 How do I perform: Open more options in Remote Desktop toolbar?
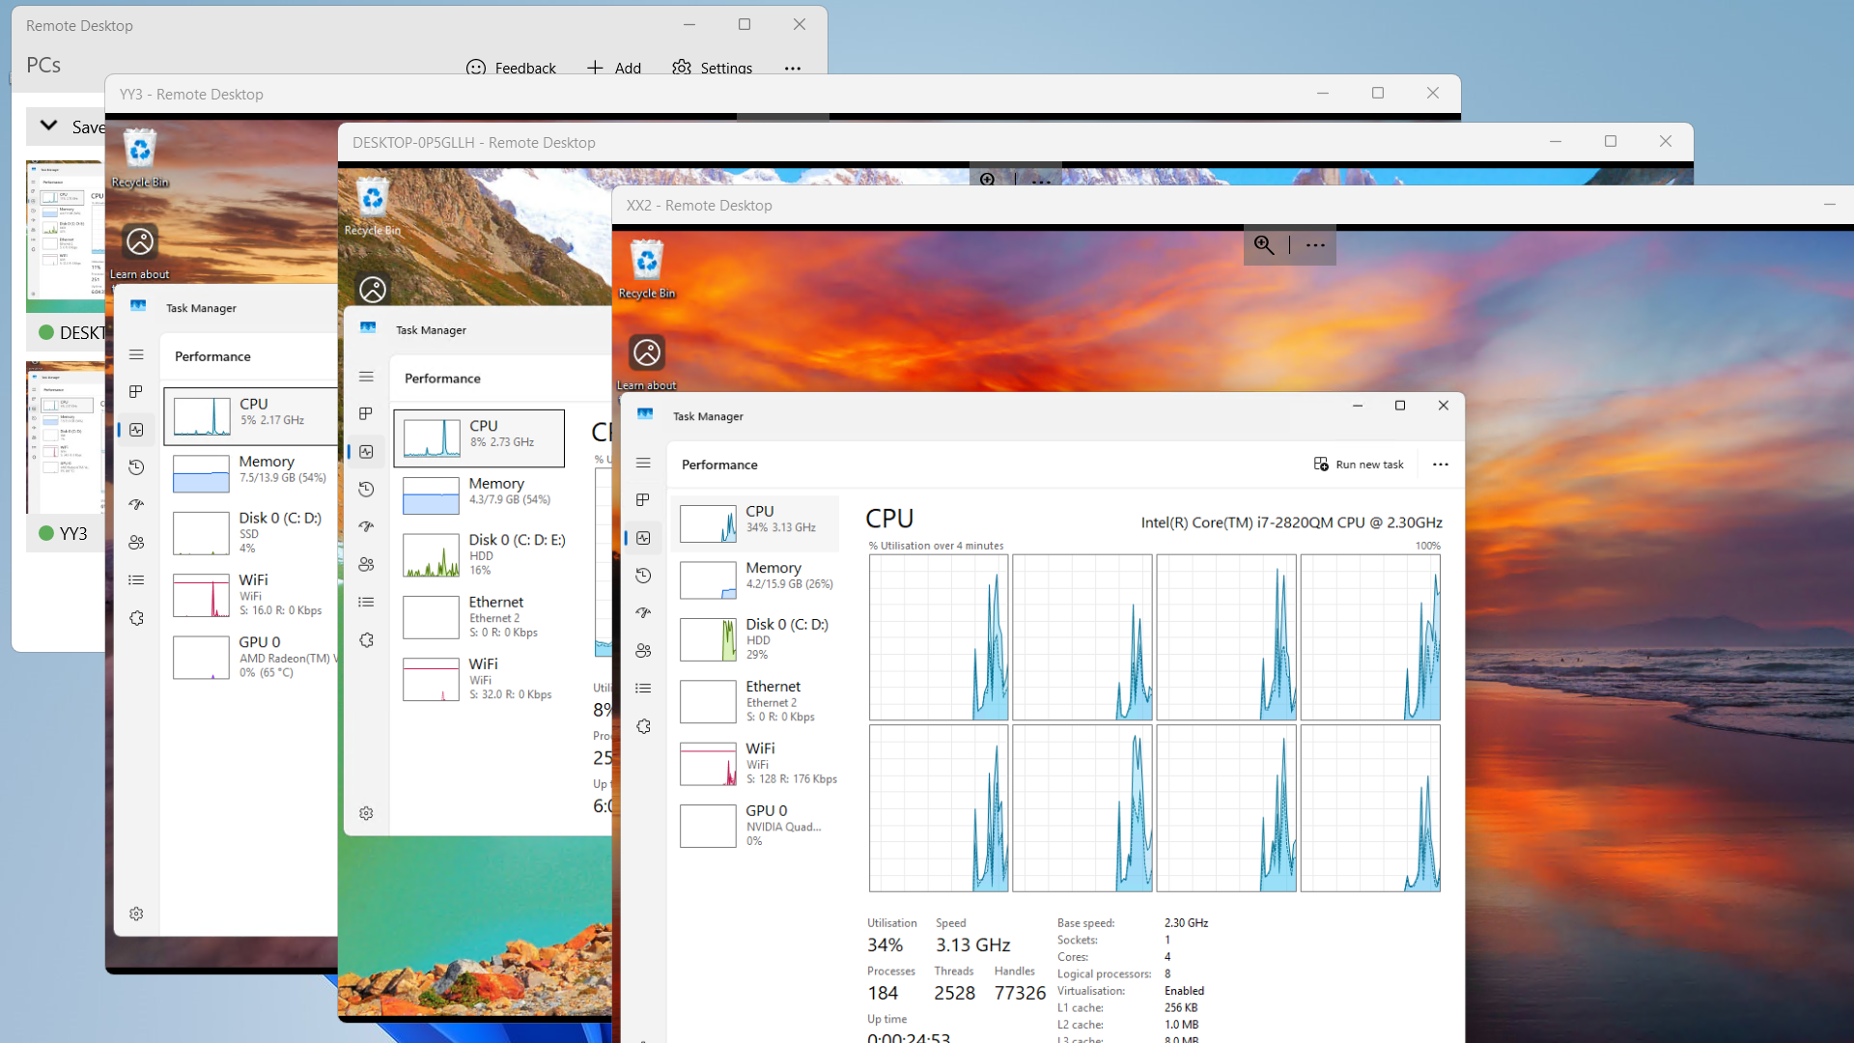point(793,69)
